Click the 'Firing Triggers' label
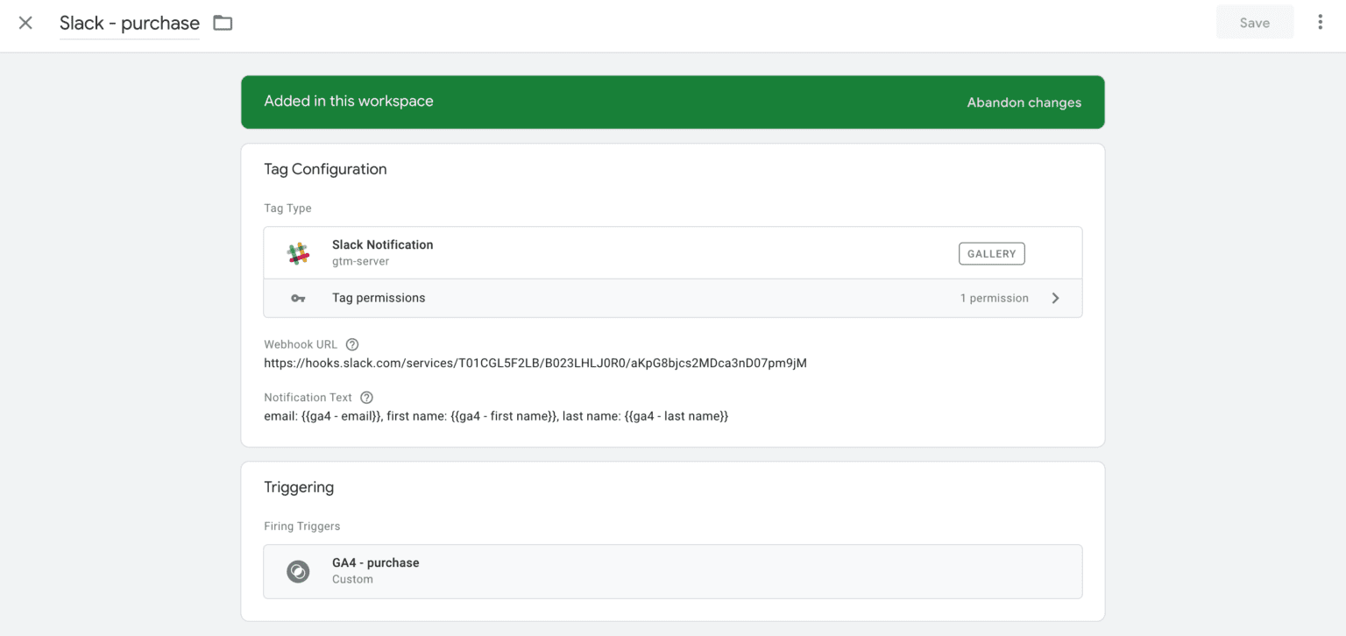 pos(301,526)
